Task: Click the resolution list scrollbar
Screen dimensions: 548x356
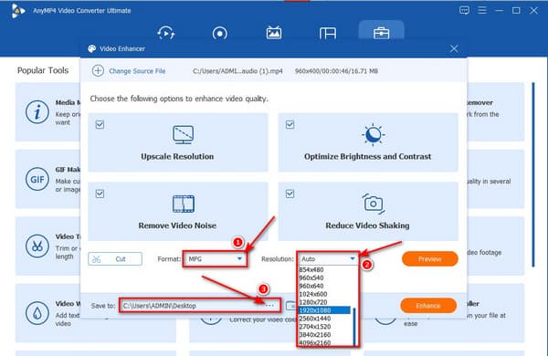Action: coord(354,327)
